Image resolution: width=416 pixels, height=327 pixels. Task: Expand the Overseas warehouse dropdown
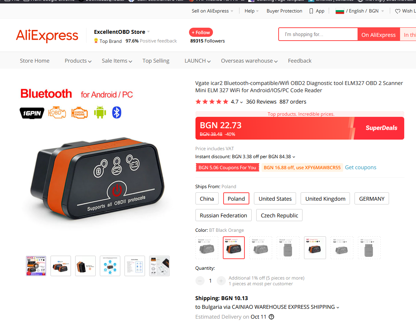[x=249, y=61]
